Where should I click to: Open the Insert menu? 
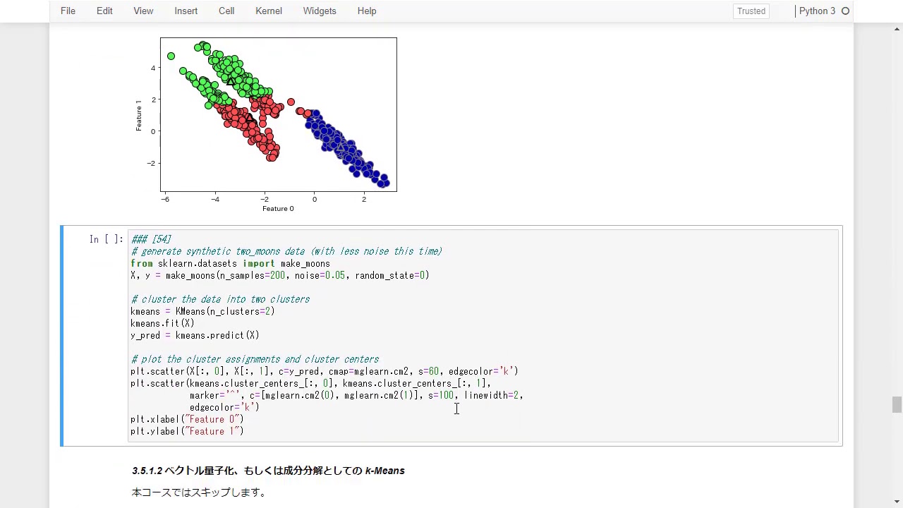coord(186,11)
